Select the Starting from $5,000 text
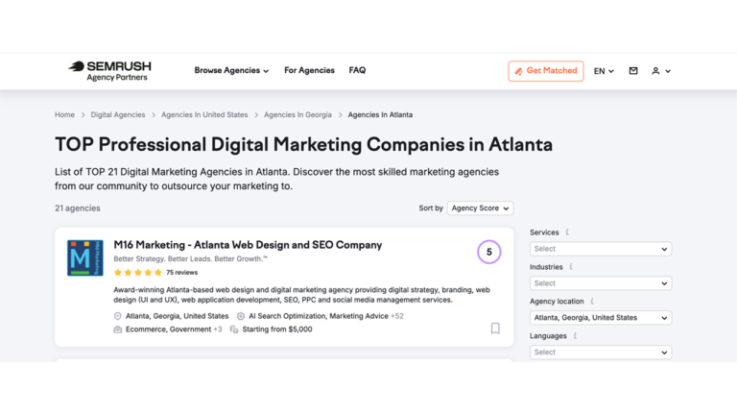Screen dimensions: 737x415 (x=277, y=330)
